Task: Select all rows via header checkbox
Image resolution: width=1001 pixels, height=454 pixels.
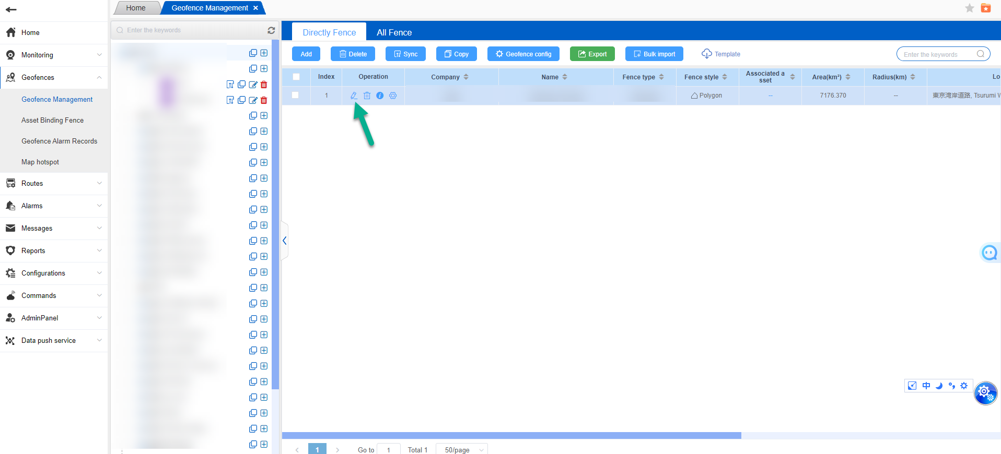Action: (x=296, y=77)
